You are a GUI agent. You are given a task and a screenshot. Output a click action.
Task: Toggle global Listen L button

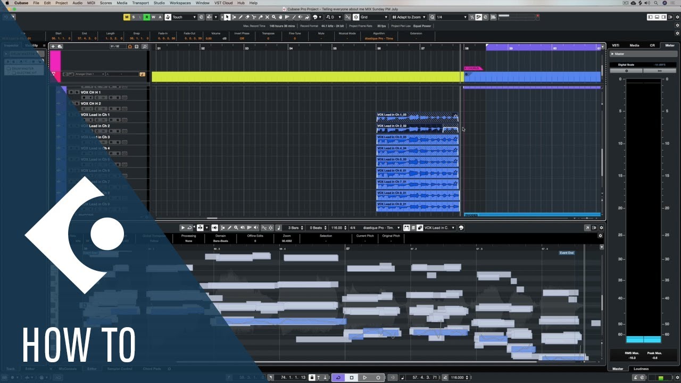pos(140,17)
